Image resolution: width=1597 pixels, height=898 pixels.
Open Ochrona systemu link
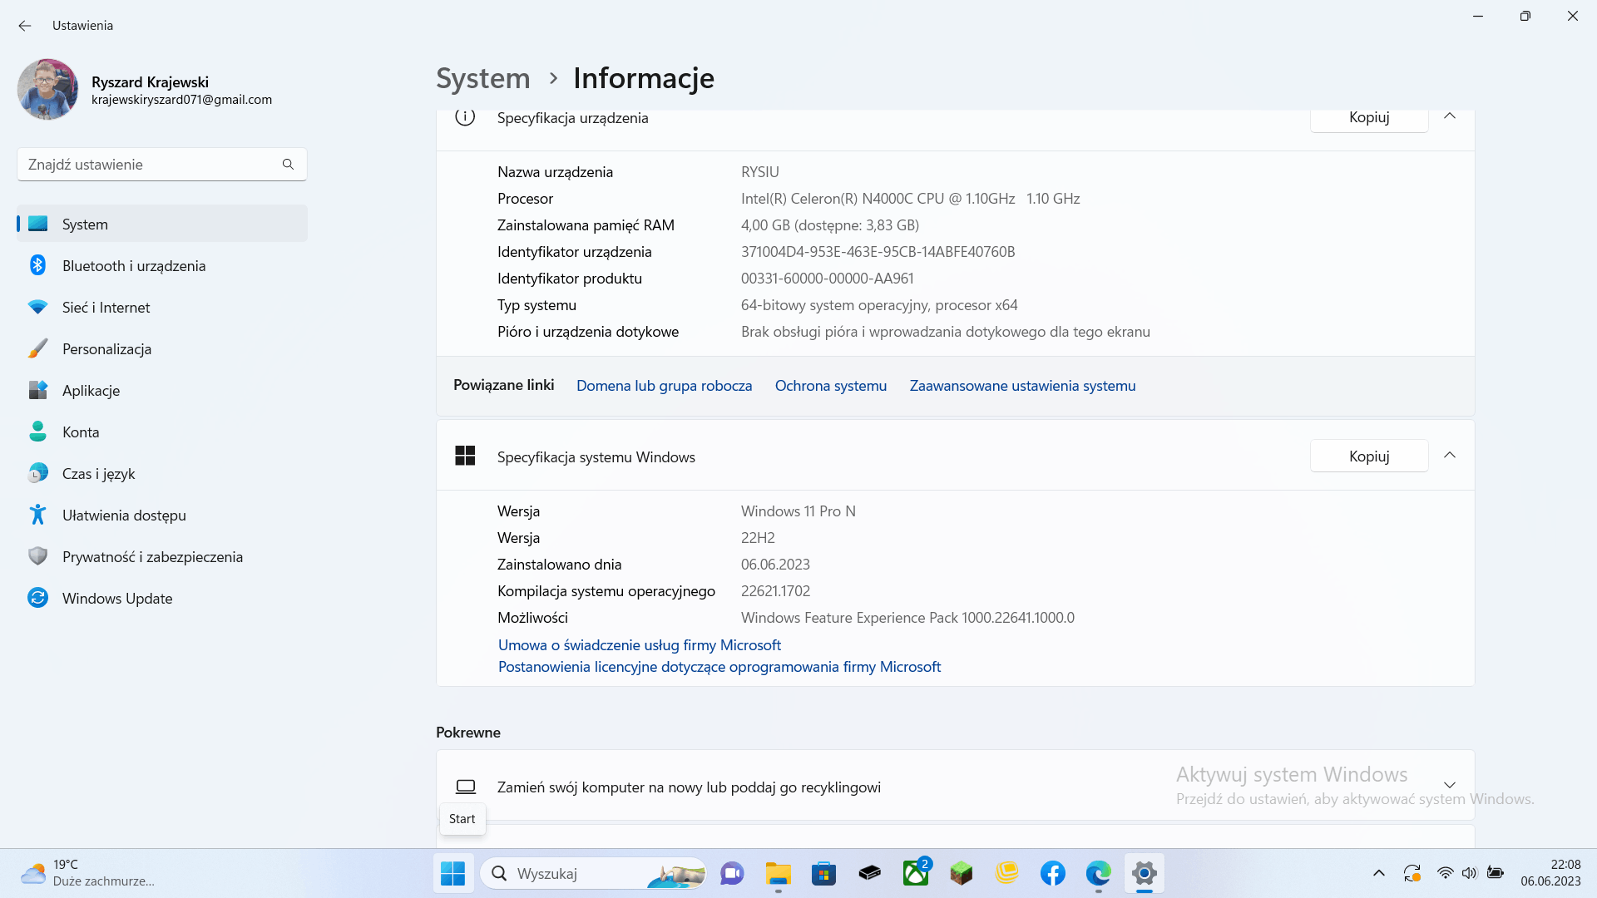click(x=831, y=386)
